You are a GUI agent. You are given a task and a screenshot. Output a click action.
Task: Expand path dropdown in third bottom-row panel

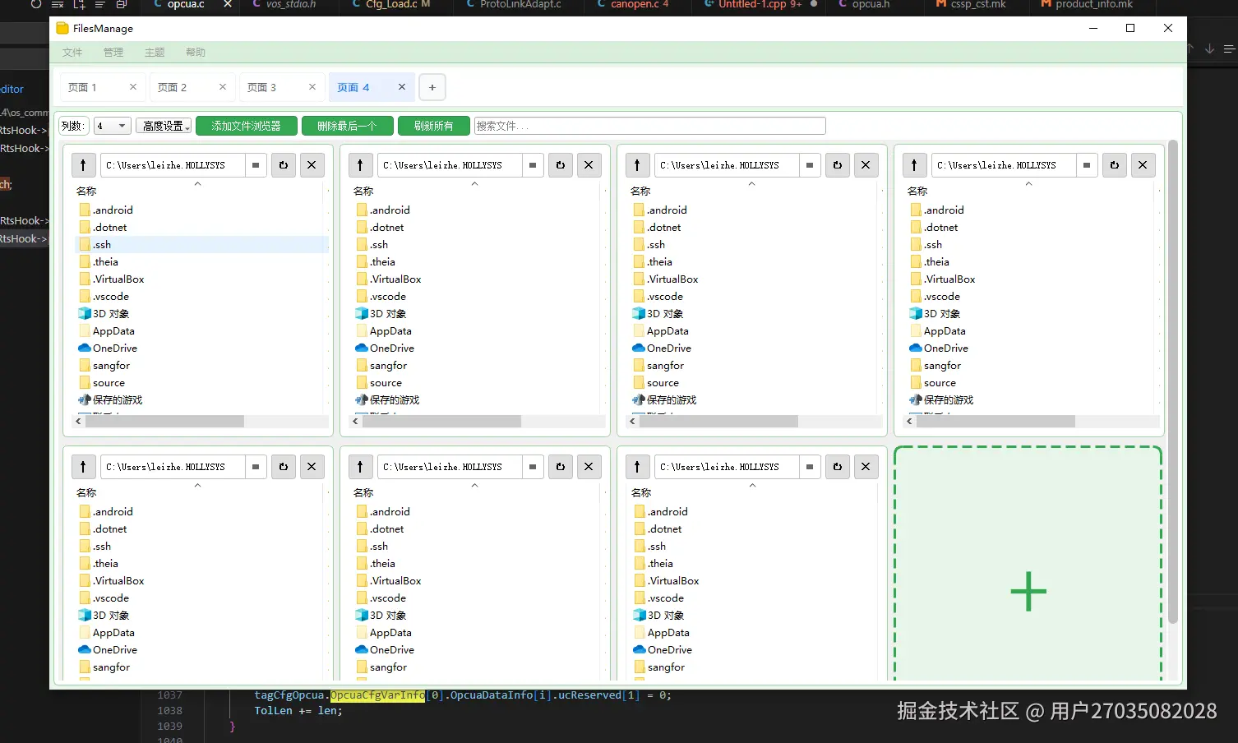point(810,467)
